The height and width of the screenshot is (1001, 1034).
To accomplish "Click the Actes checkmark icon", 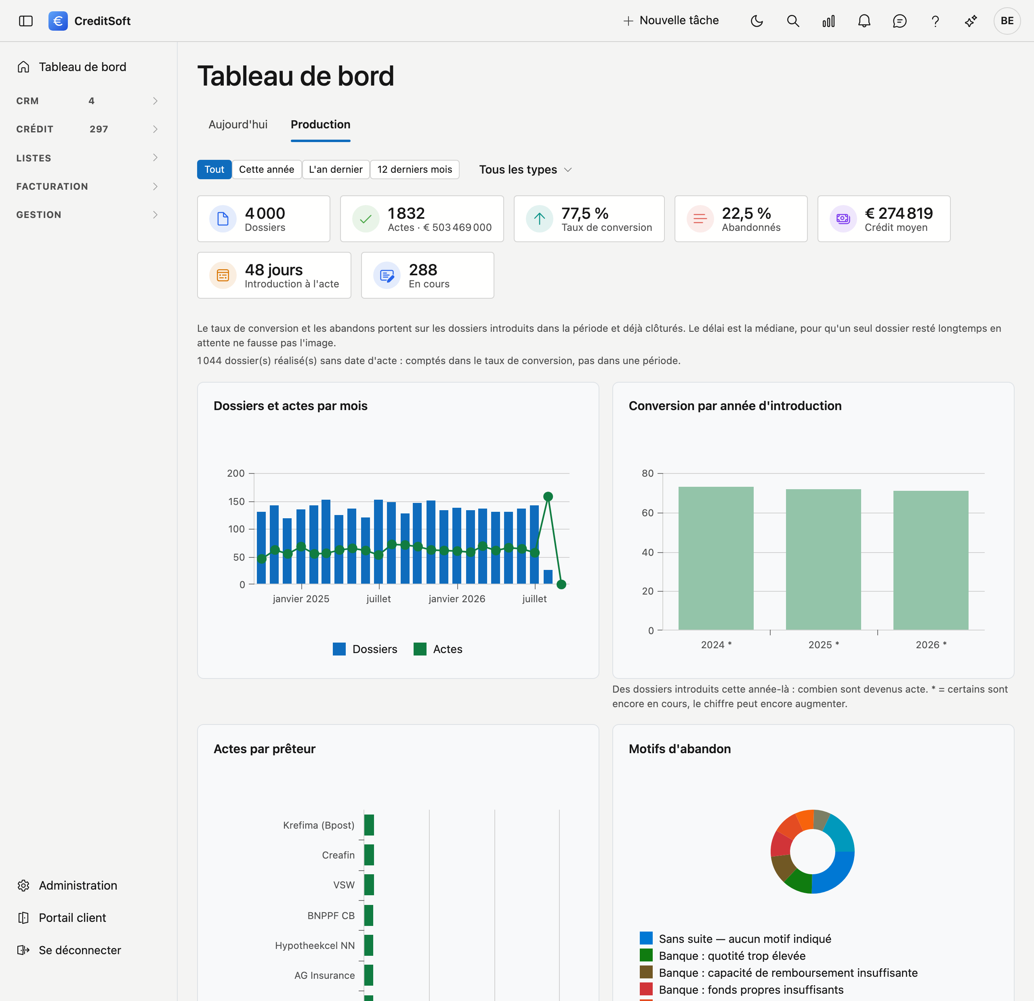I will [x=366, y=219].
